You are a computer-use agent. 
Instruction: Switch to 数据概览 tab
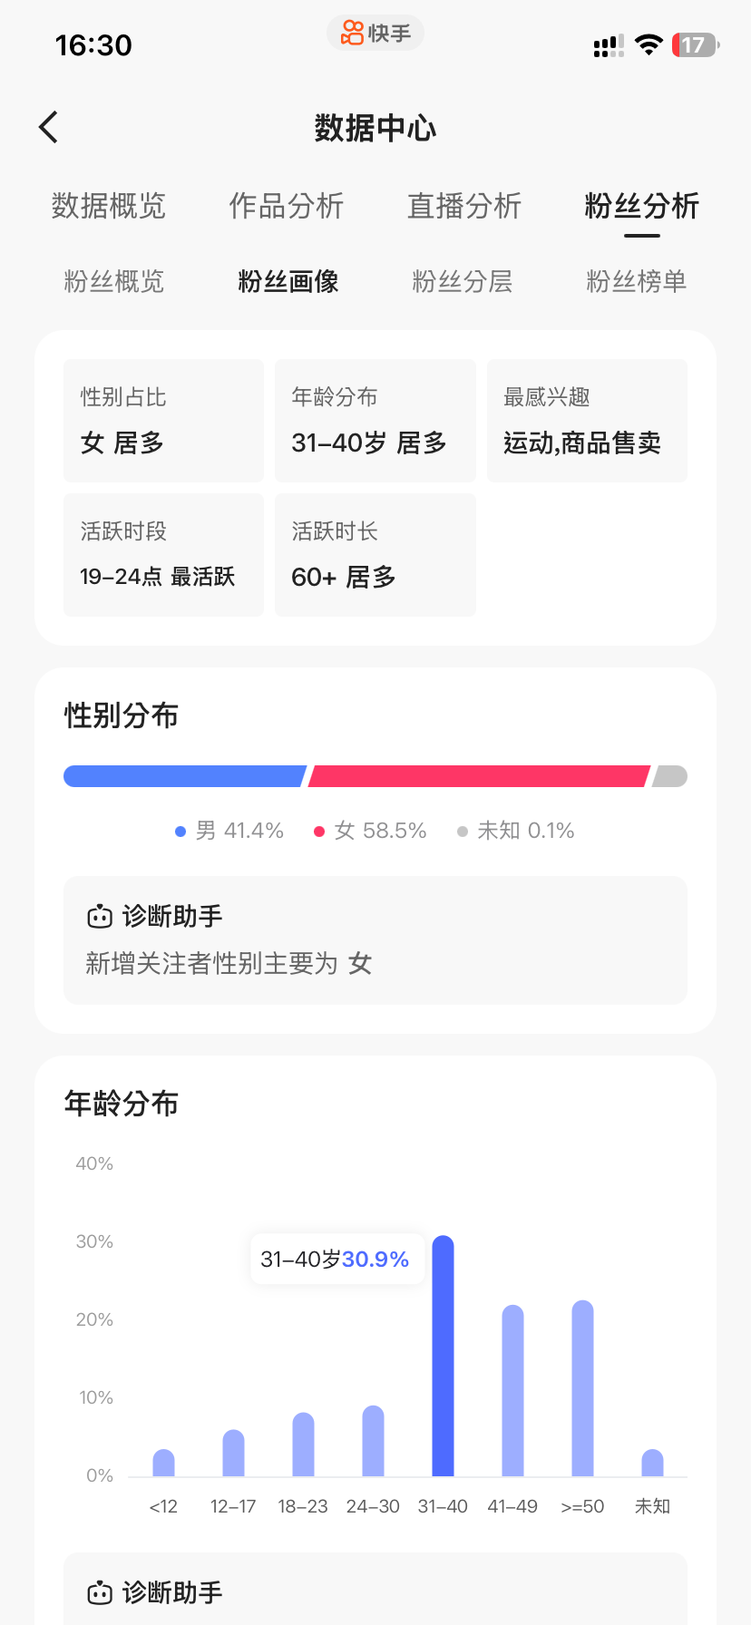109,206
